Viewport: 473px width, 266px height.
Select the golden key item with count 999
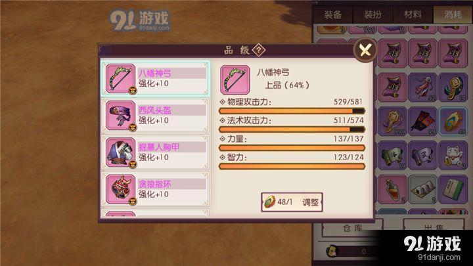coord(392,122)
